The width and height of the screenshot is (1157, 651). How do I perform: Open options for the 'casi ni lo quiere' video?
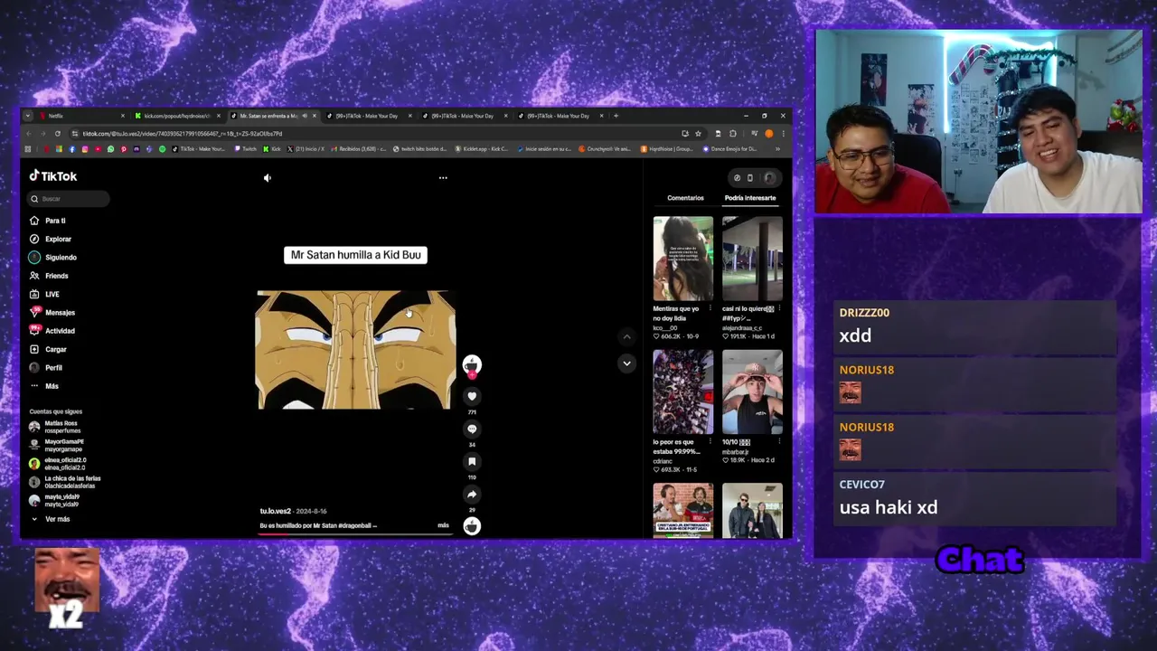[x=779, y=308]
